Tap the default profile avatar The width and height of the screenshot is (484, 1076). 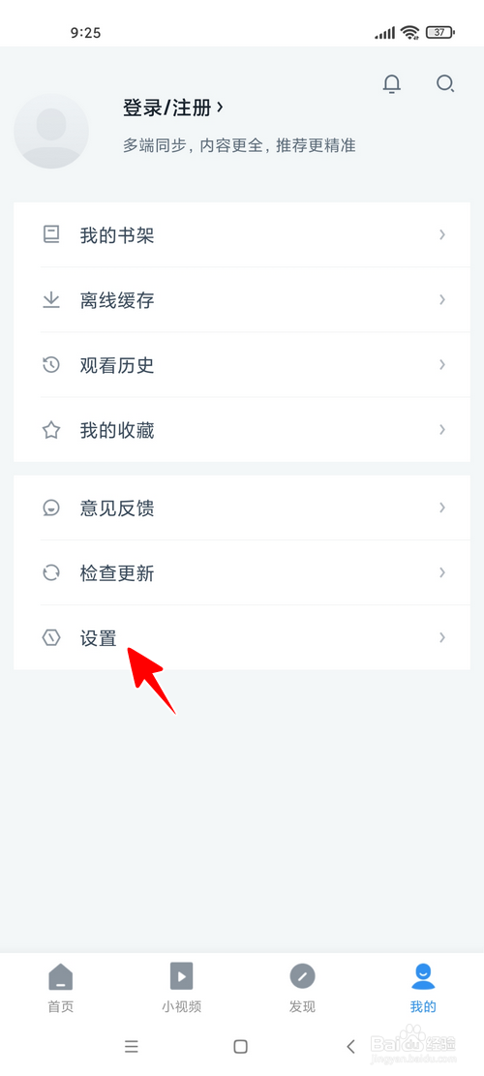coord(51,131)
